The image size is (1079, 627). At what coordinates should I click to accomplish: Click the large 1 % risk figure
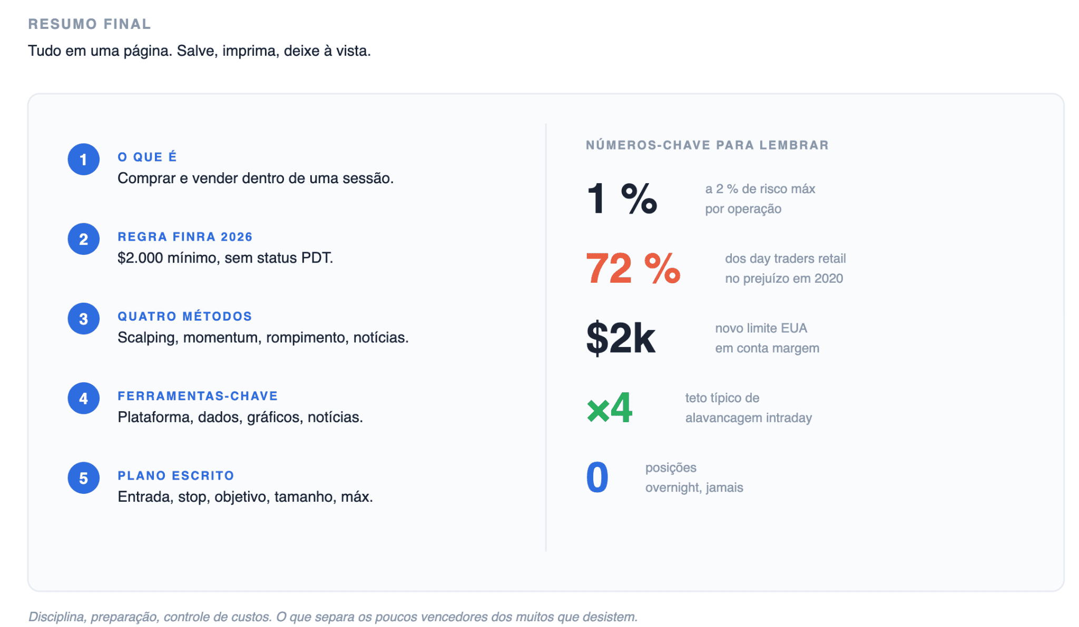click(622, 199)
